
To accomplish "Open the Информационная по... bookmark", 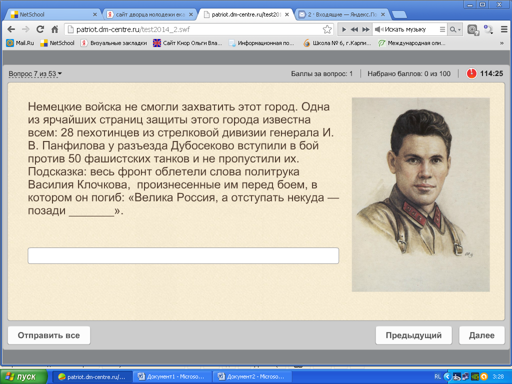I will 261,43.
